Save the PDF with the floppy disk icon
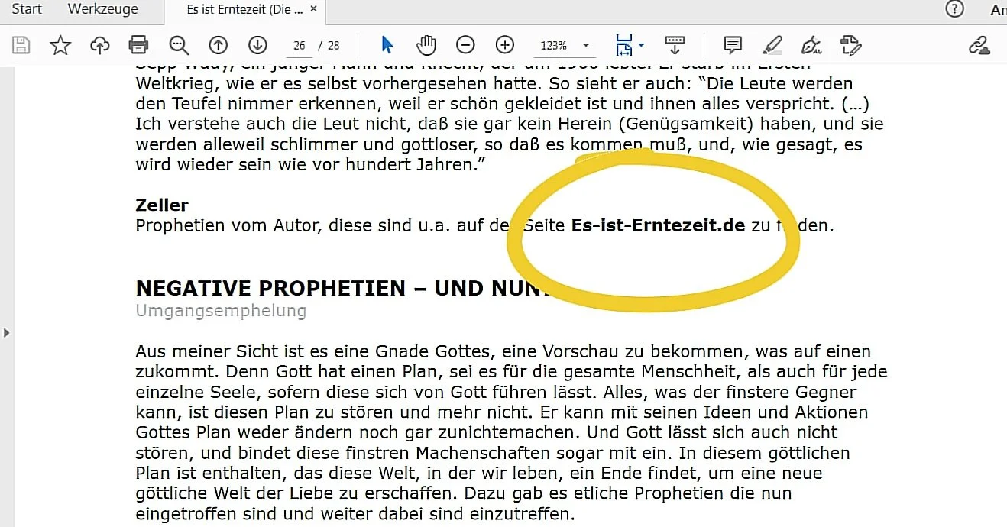The width and height of the screenshot is (1007, 527). coord(21,46)
